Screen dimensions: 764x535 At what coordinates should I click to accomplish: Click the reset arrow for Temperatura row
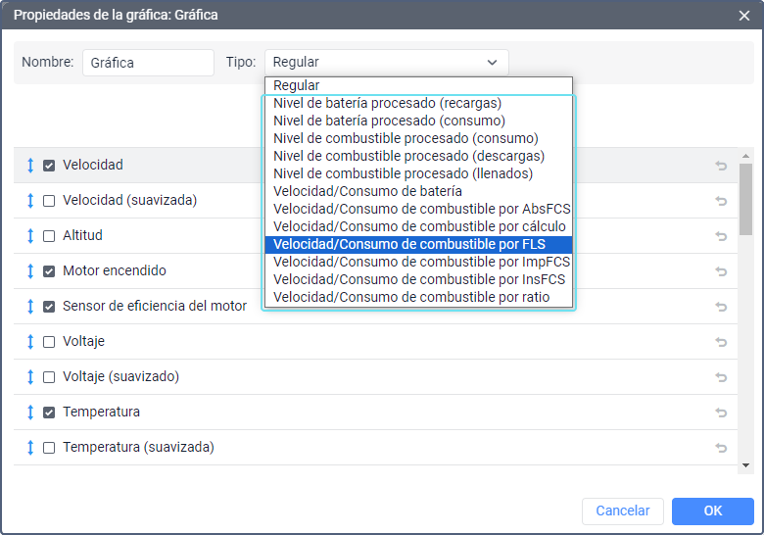coord(721,413)
